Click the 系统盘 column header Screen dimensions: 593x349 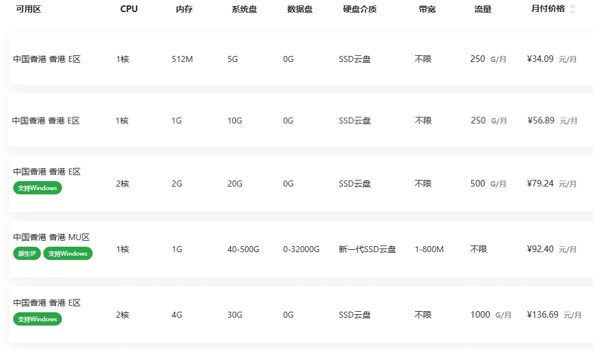(x=244, y=9)
